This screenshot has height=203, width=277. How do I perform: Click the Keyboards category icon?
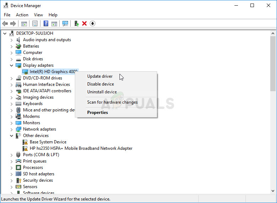click(x=18, y=104)
